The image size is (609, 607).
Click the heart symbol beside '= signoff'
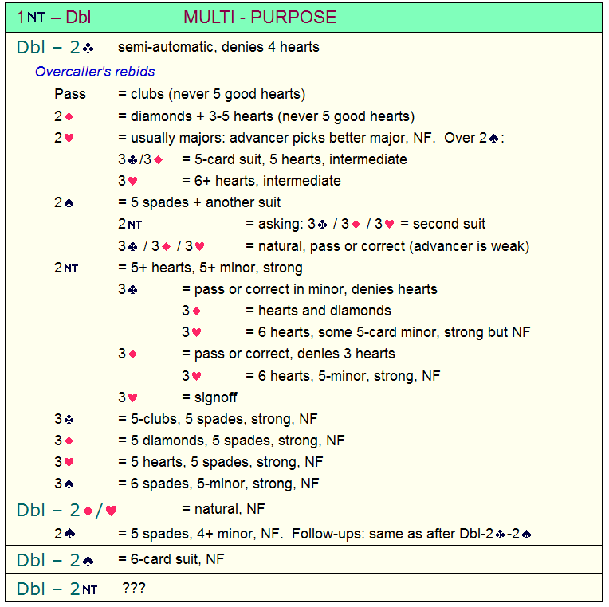point(132,397)
